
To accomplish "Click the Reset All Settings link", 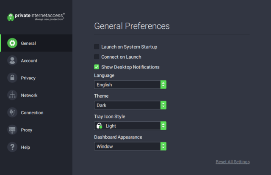I will (232, 162).
